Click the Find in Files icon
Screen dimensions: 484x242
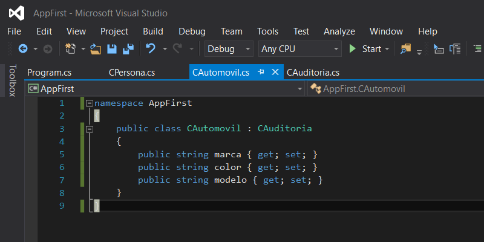coord(405,49)
